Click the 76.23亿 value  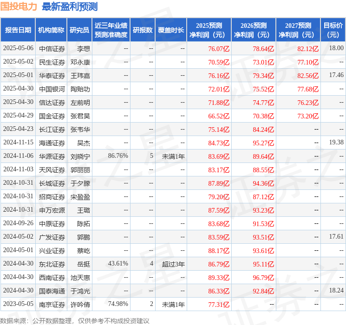coord(308,103)
